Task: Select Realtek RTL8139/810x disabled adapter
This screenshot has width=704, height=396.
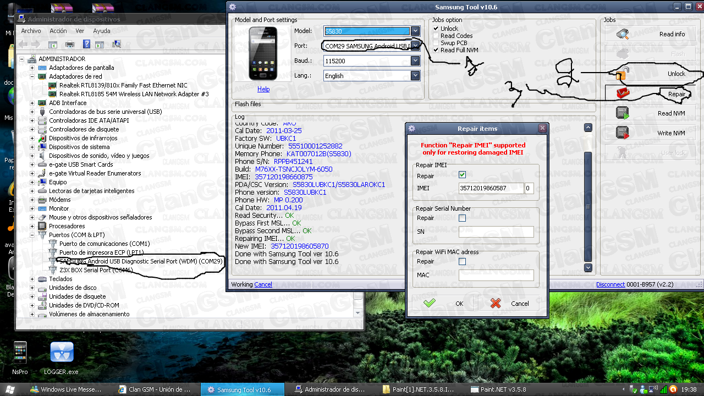Action: pyautogui.click(x=123, y=85)
